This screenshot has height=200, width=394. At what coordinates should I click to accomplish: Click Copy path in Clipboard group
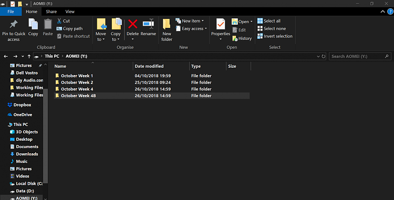click(x=69, y=28)
